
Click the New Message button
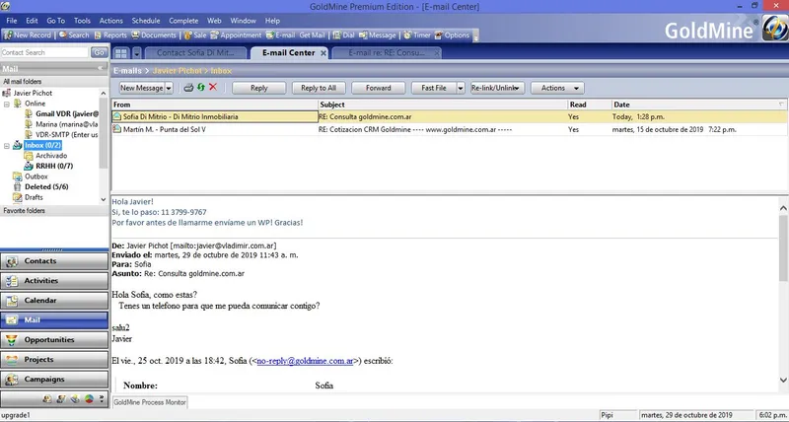(141, 88)
